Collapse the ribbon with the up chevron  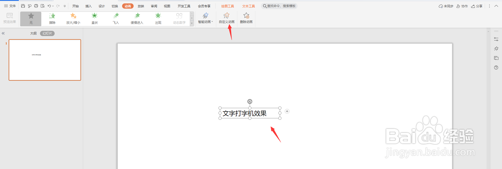(x=496, y=6)
